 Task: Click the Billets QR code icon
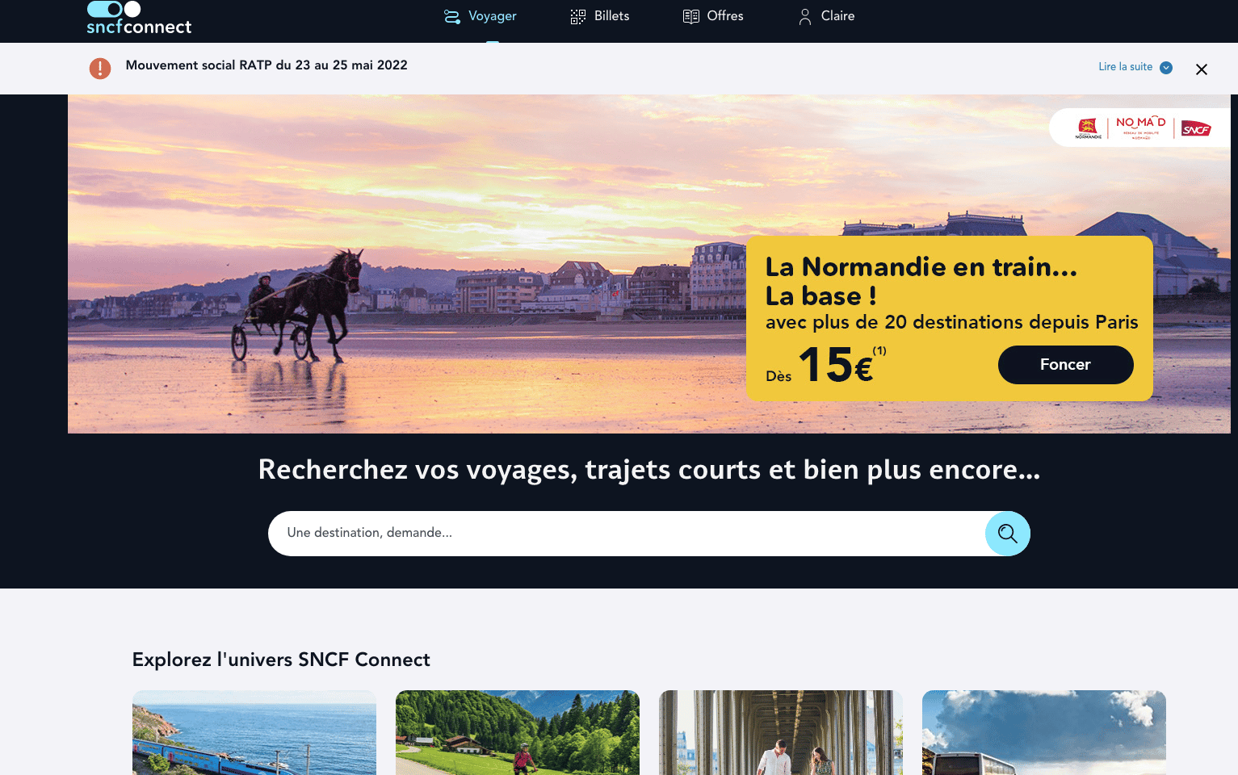pyautogui.click(x=578, y=16)
